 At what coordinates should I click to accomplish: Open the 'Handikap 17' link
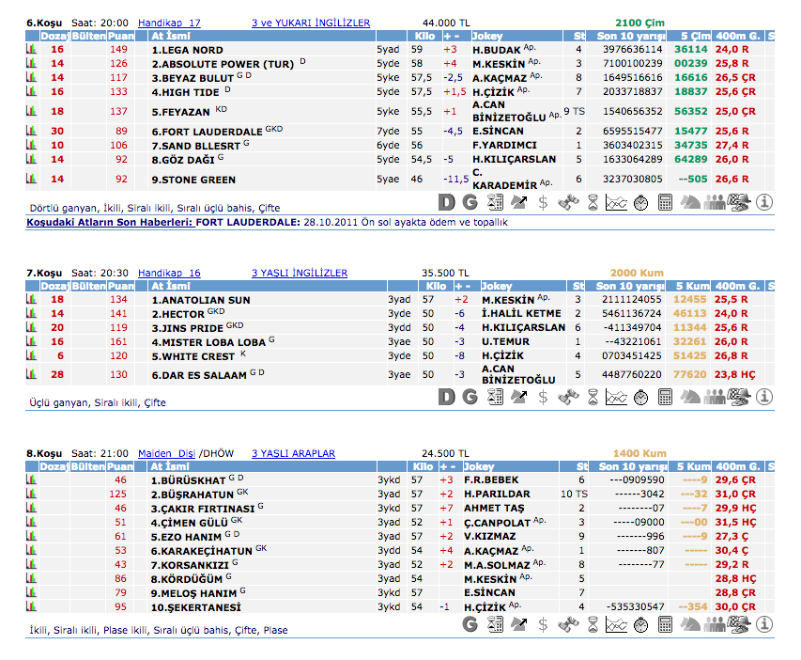(169, 23)
